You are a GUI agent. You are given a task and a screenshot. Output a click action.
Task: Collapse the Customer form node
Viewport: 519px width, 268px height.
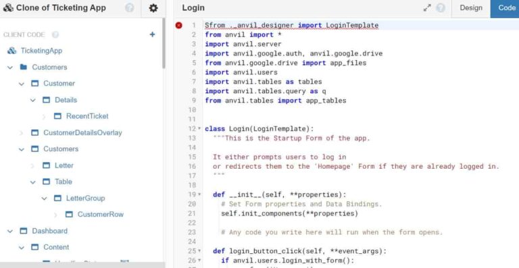pyautogui.click(x=22, y=84)
